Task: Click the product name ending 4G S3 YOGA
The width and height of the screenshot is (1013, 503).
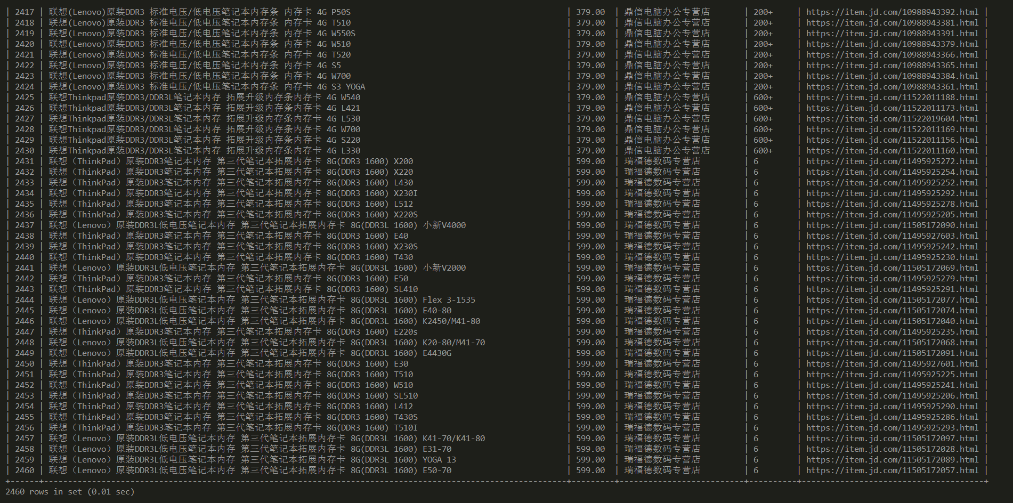Action: point(207,86)
